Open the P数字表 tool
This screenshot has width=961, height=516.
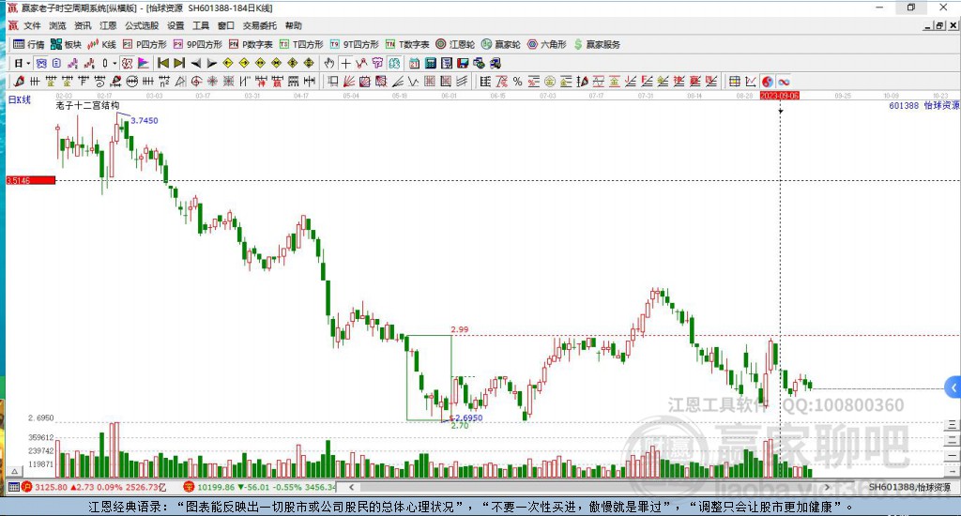tap(251, 44)
